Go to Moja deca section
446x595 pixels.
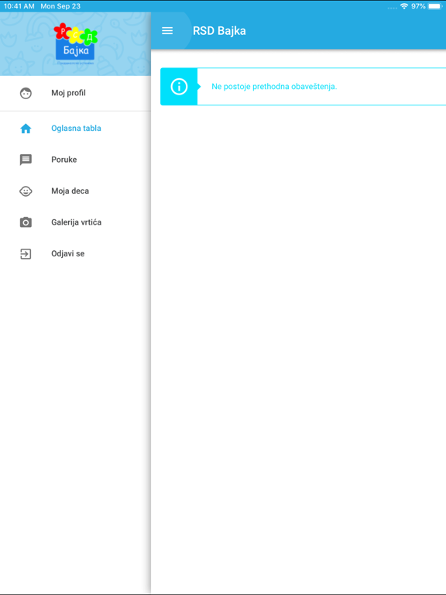[x=75, y=191]
